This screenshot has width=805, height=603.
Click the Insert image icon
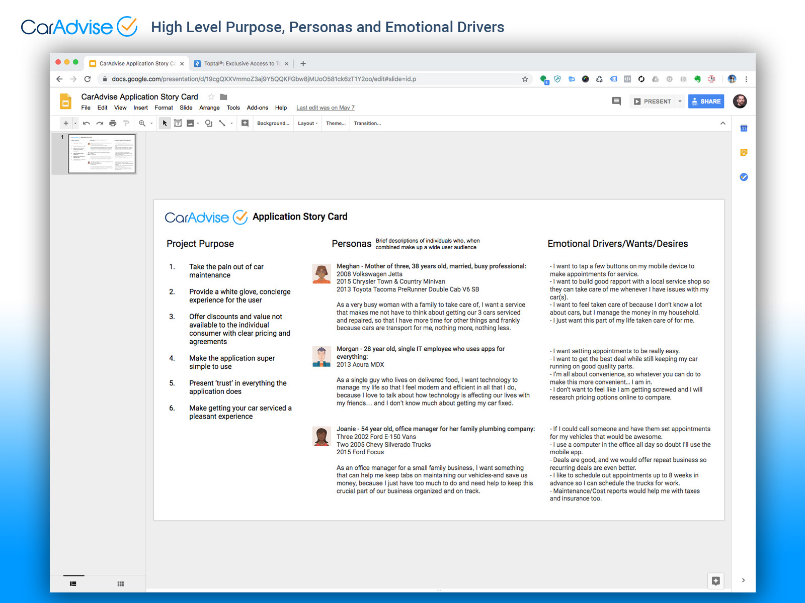190,123
